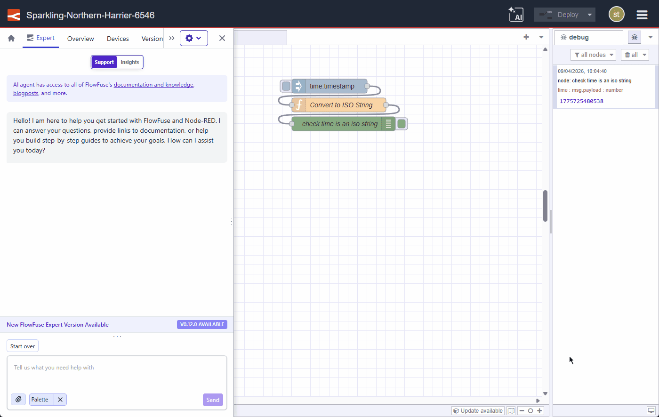Switch to Insights mode
659x417 pixels.
(129, 62)
